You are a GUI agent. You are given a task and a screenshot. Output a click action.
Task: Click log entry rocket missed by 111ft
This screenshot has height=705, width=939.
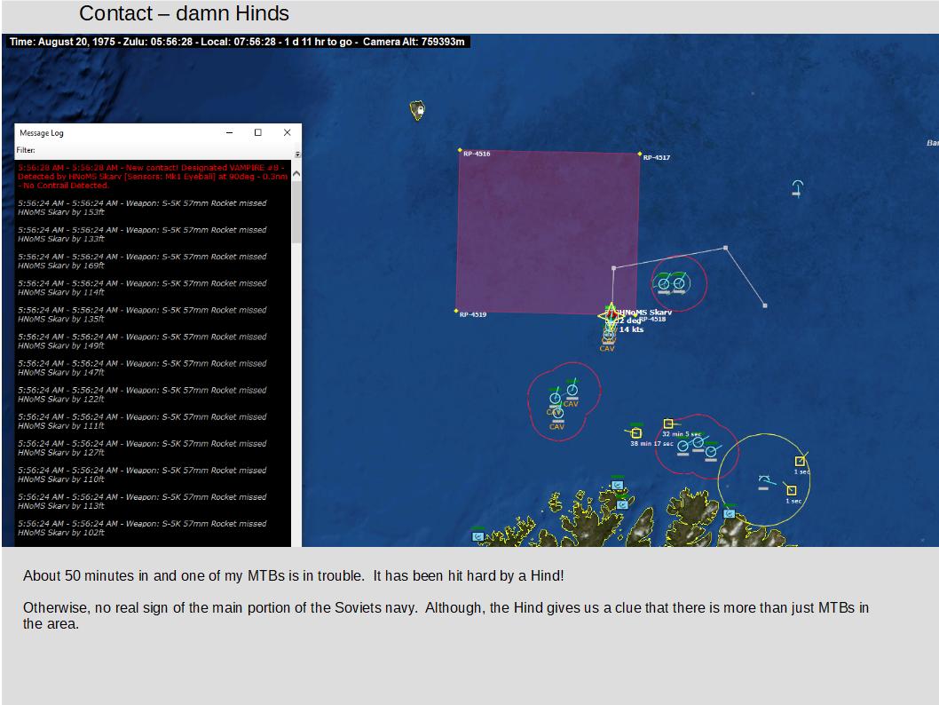pos(143,422)
